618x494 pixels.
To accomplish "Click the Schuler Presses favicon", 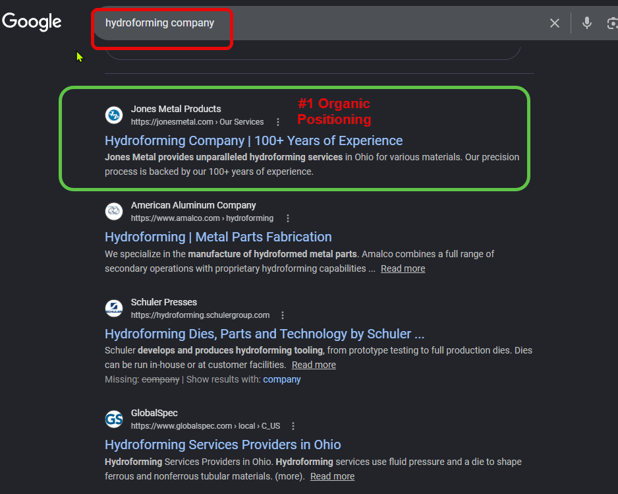I will [x=114, y=308].
